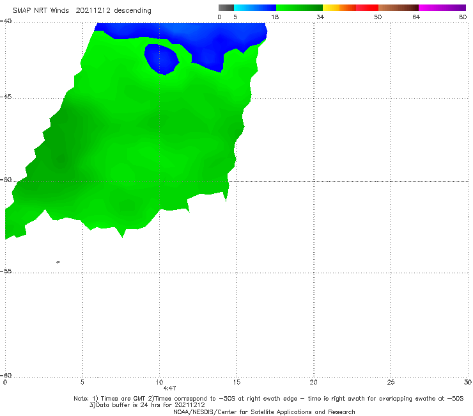The height and width of the screenshot is (416, 473).
Task: Click the longitude axis label '25'
Action: tap(391, 382)
